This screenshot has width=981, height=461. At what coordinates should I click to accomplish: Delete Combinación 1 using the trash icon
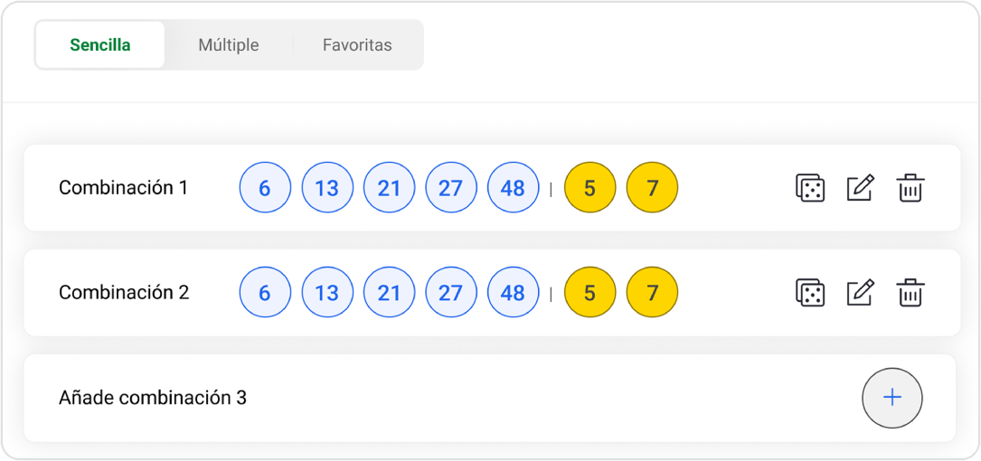tap(910, 188)
